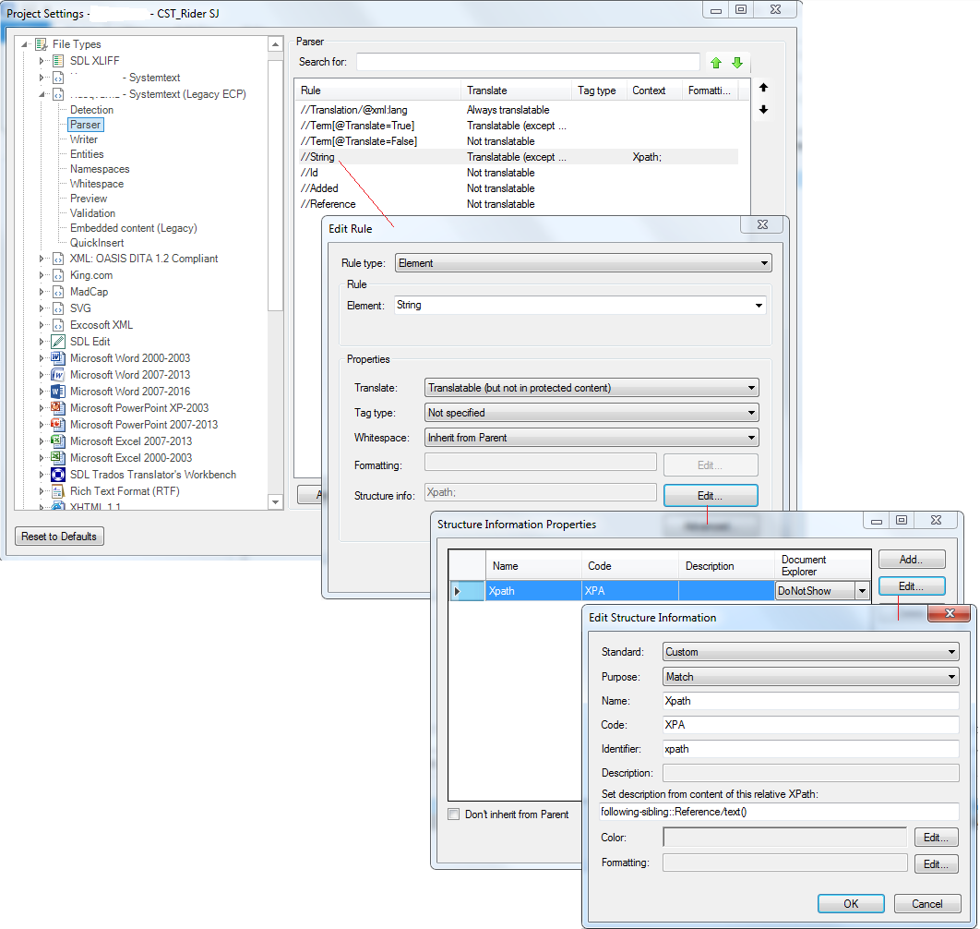Image resolution: width=980 pixels, height=929 pixels.
Task: Click the SVG file type icon
Action: tap(58, 308)
